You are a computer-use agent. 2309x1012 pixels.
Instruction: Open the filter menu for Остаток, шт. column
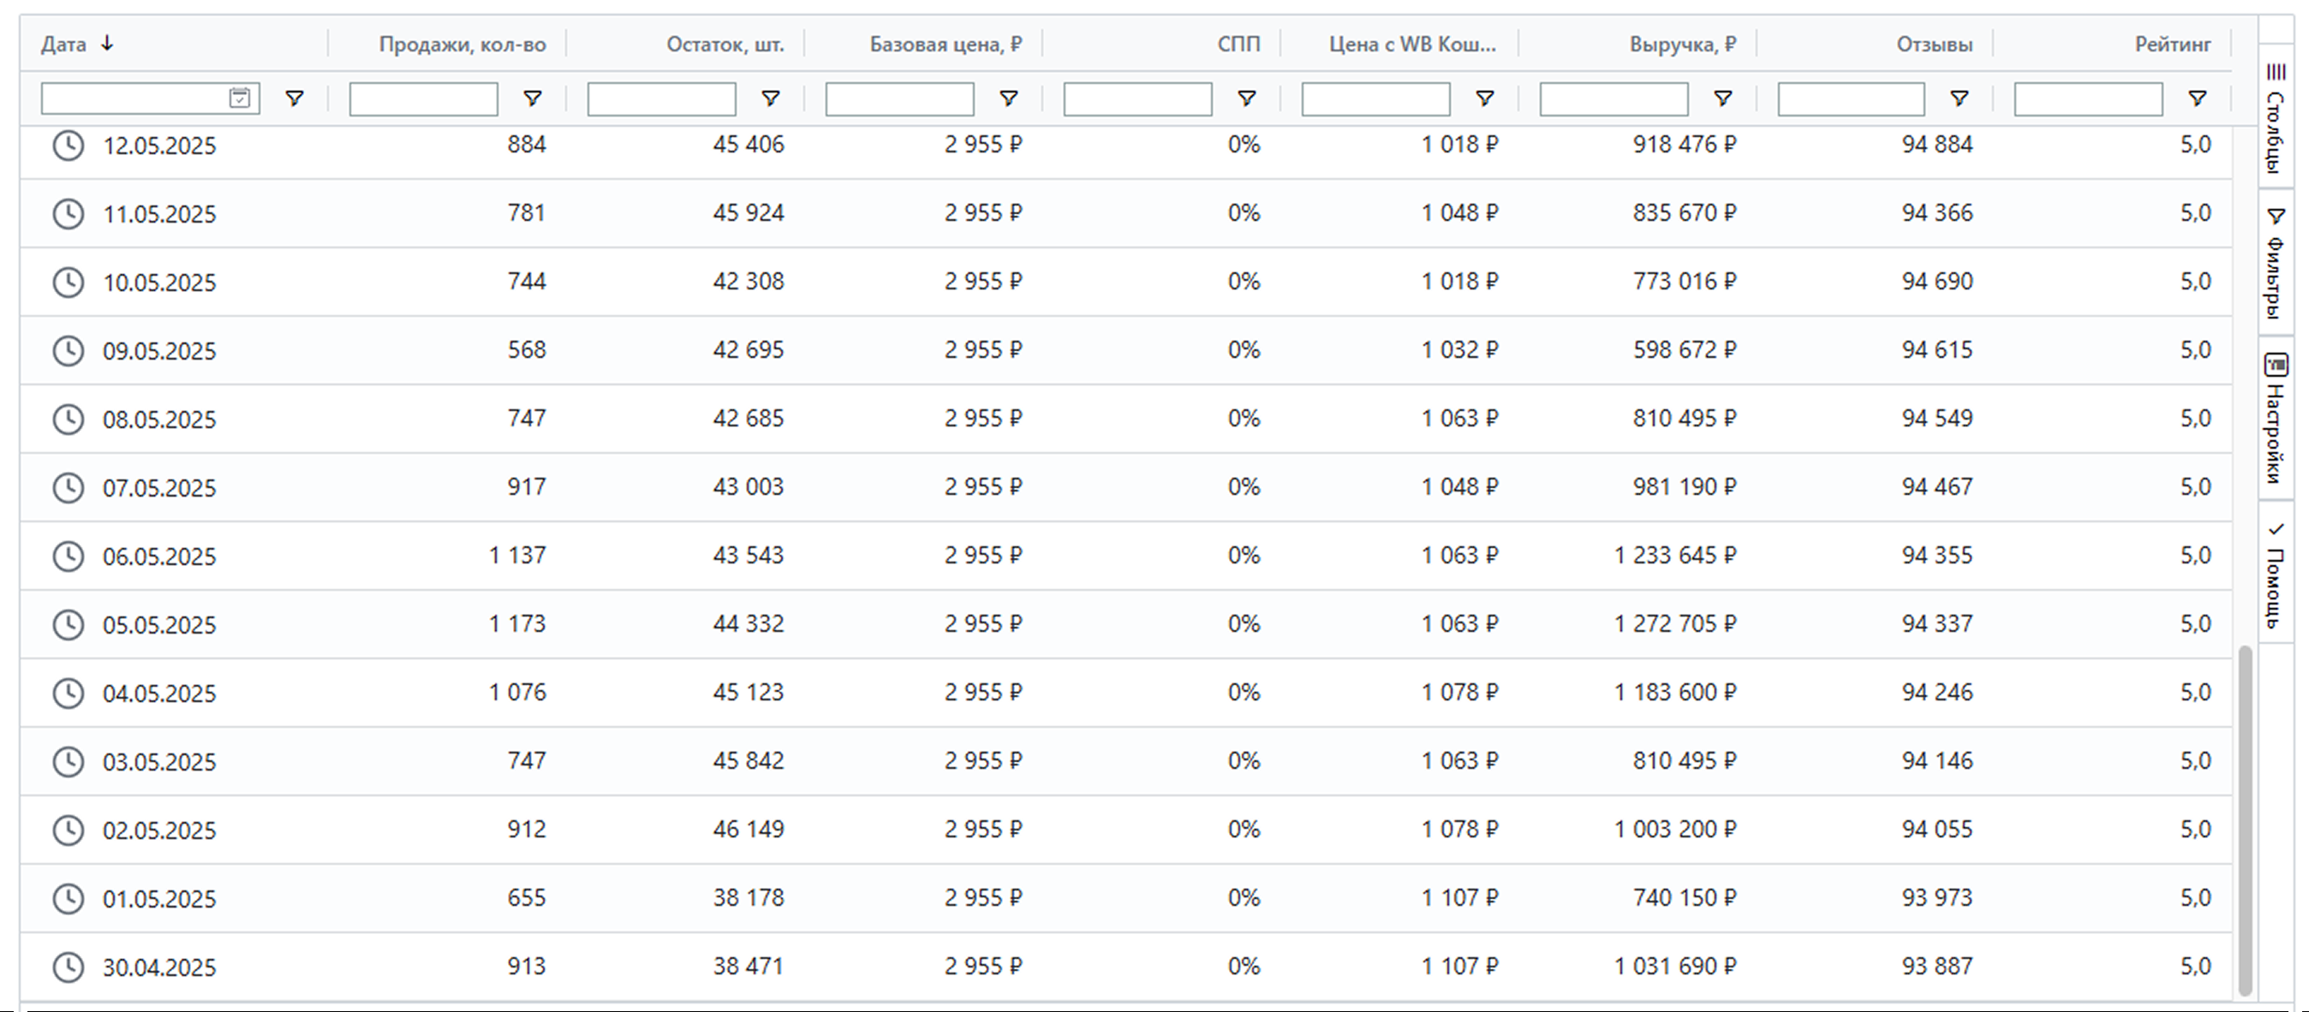(770, 98)
